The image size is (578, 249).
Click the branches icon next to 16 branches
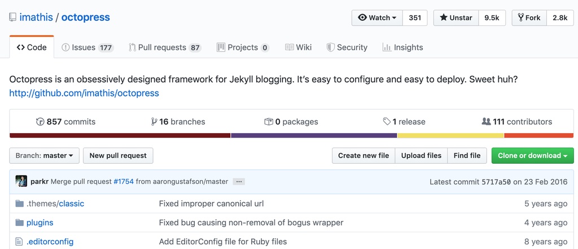(154, 122)
